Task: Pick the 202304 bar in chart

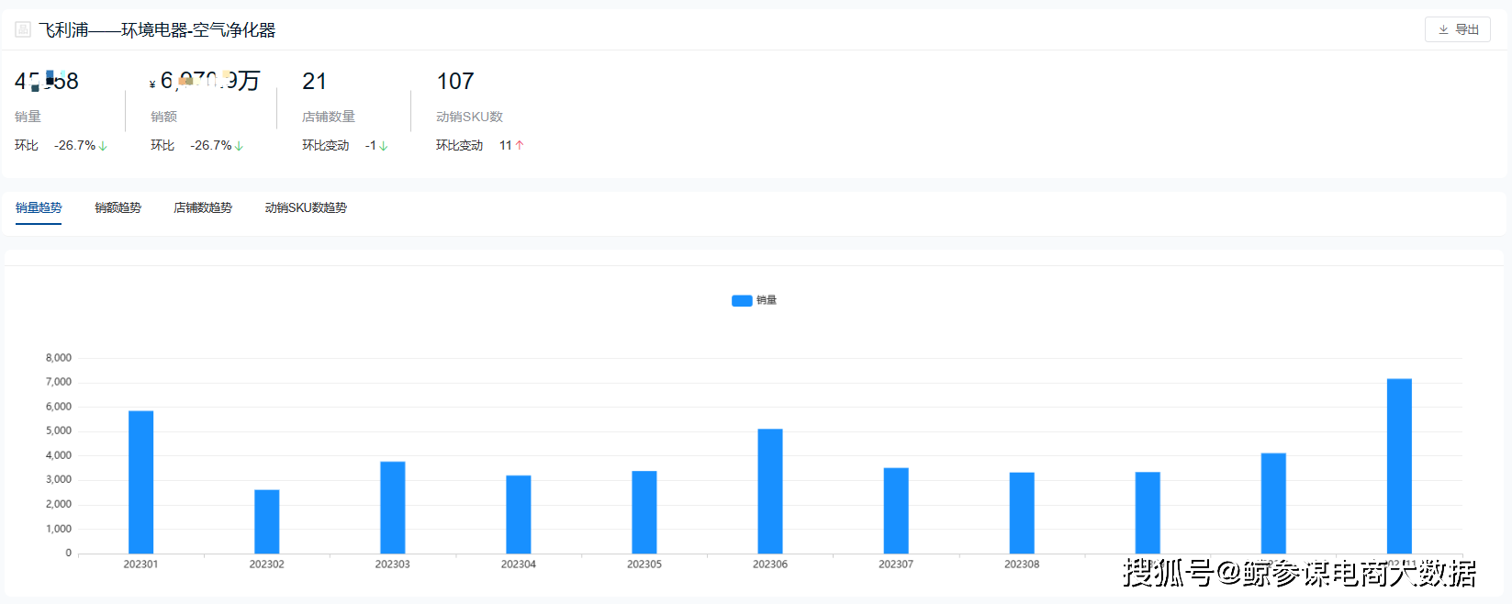Action: (519, 514)
